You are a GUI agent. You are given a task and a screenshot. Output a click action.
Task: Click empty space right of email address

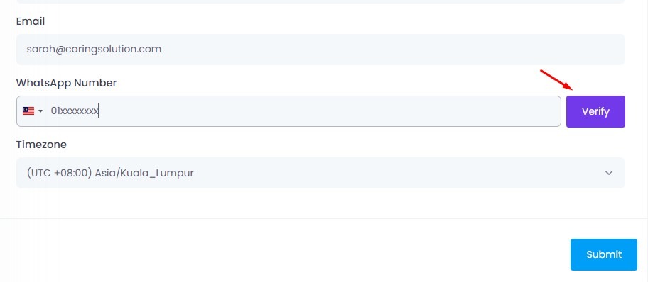[x=393, y=50]
